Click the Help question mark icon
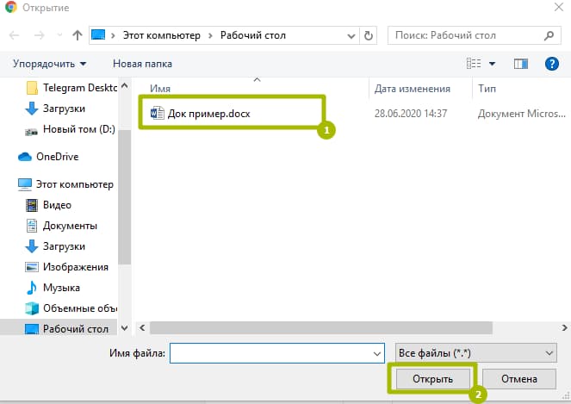571x404 pixels. coord(552,64)
